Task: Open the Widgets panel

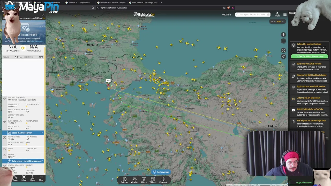Action: pyautogui.click(x=153, y=180)
